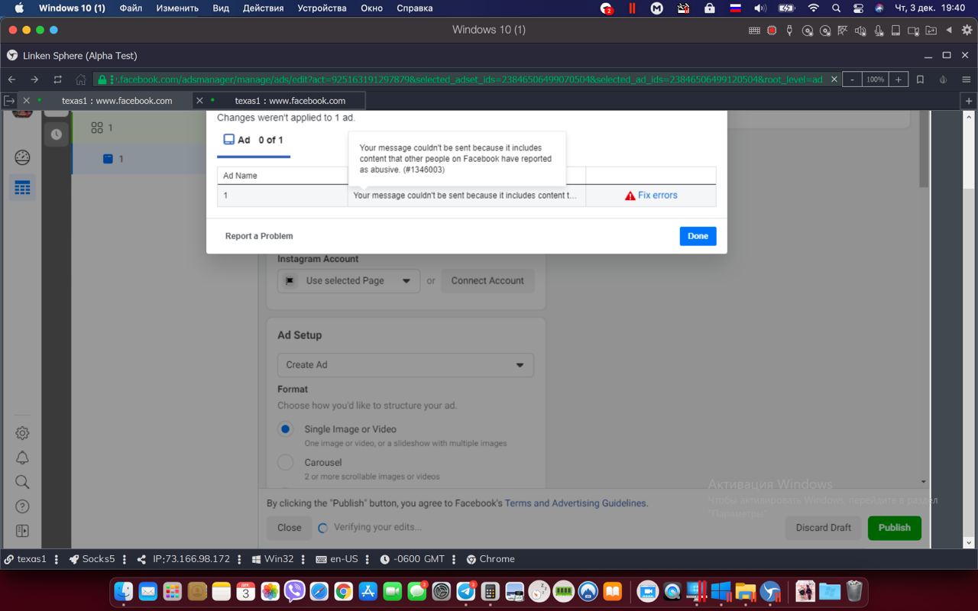Open help question mark in sidebar

tap(22, 506)
